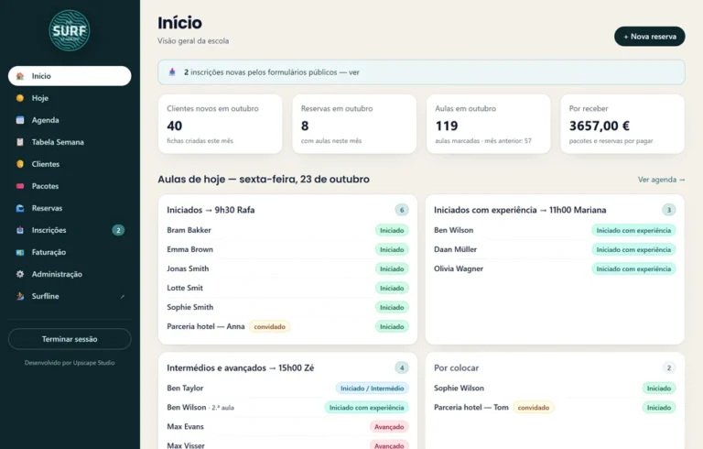Click the Parceria hotel — Anna entry

click(x=206, y=326)
